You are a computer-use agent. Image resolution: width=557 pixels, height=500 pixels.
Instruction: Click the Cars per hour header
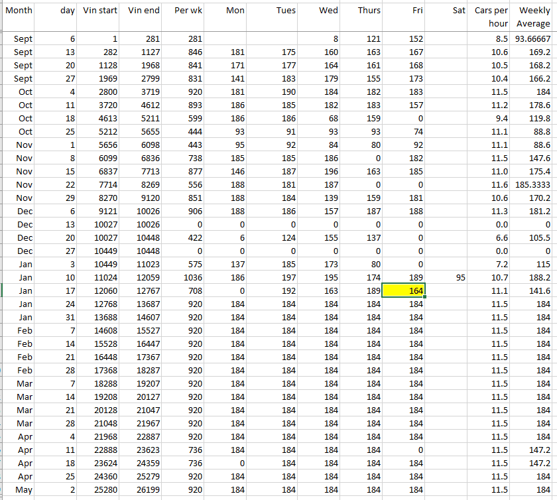491,17
